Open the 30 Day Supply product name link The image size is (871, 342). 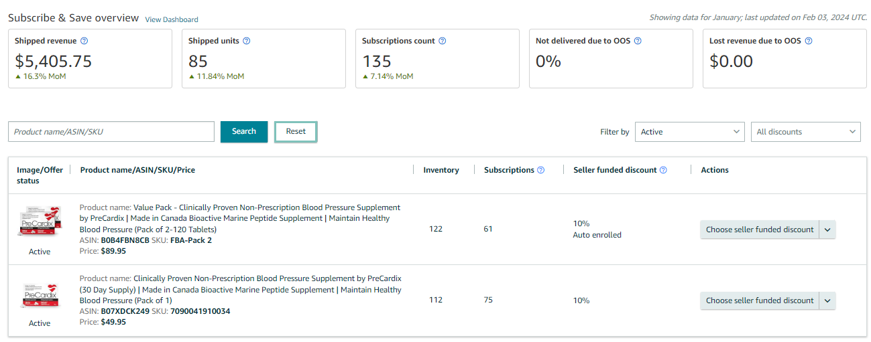coord(241,290)
